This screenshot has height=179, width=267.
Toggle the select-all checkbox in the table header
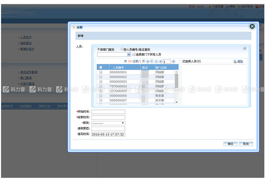(x=101, y=68)
